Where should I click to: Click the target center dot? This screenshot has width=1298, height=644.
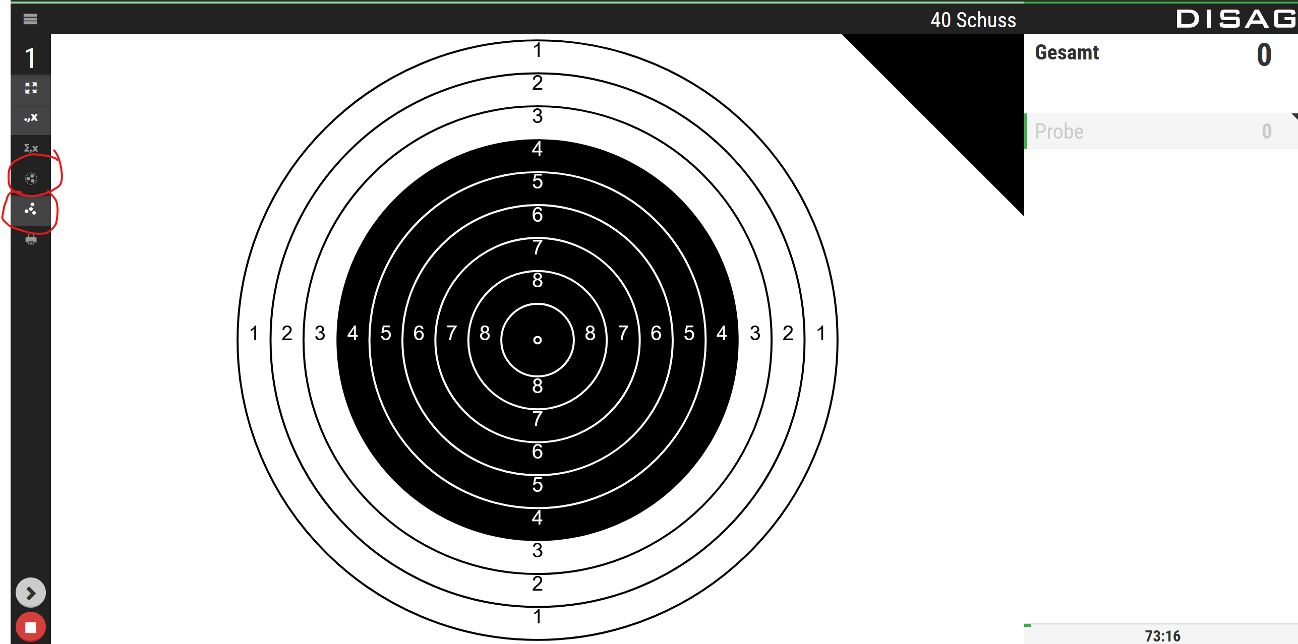pos(538,340)
